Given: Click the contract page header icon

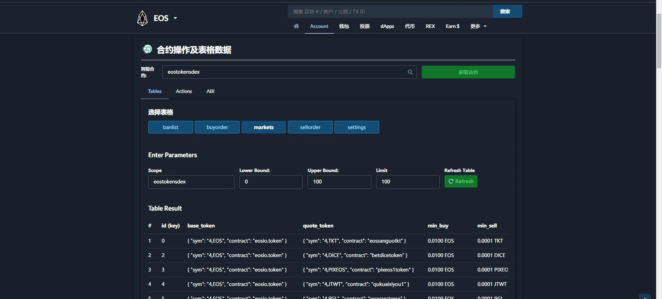Looking at the screenshot, I should point(147,50).
